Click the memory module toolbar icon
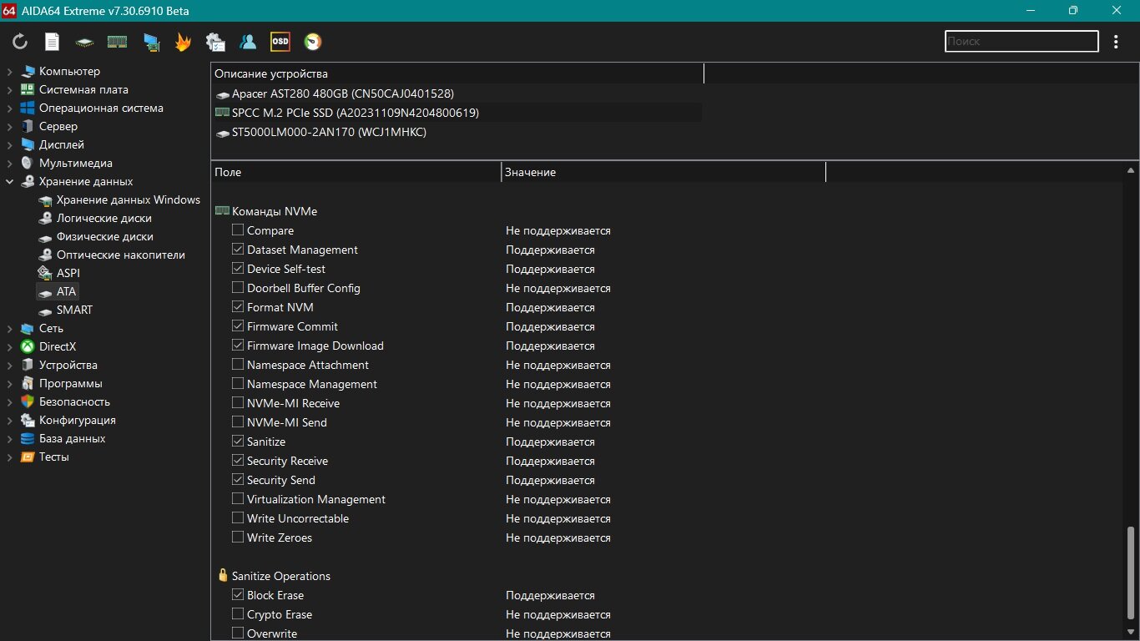 point(117,42)
